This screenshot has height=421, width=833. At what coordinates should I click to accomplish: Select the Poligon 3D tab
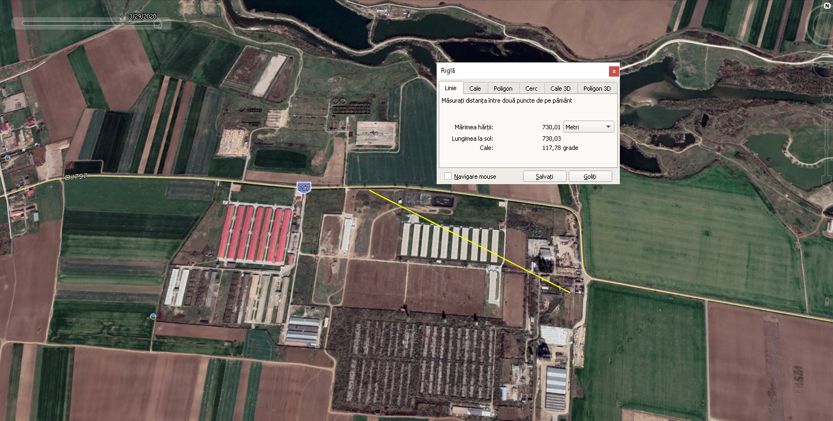[x=597, y=89]
